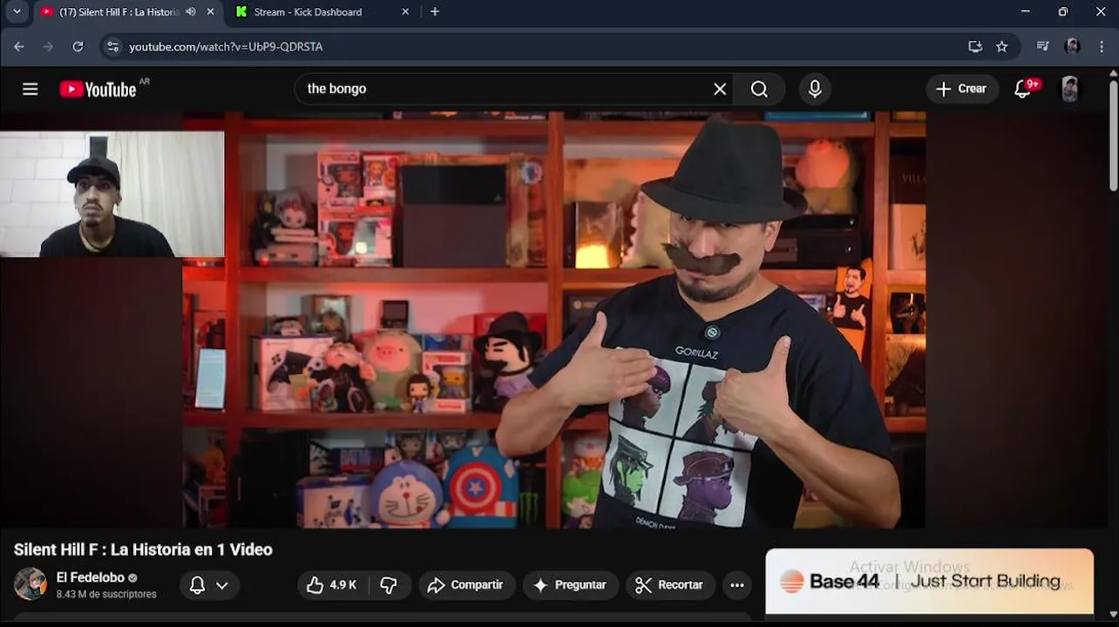Reload the page with refresh button
1119x627 pixels.
(x=78, y=47)
